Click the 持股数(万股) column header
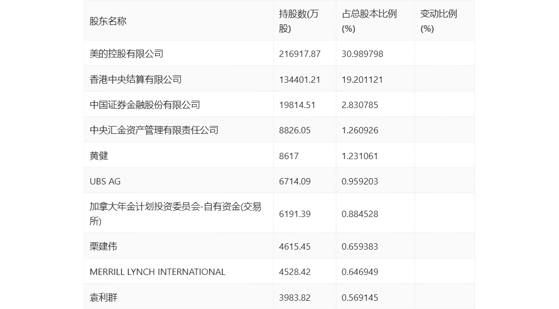The height and width of the screenshot is (309, 559). pos(298,21)
